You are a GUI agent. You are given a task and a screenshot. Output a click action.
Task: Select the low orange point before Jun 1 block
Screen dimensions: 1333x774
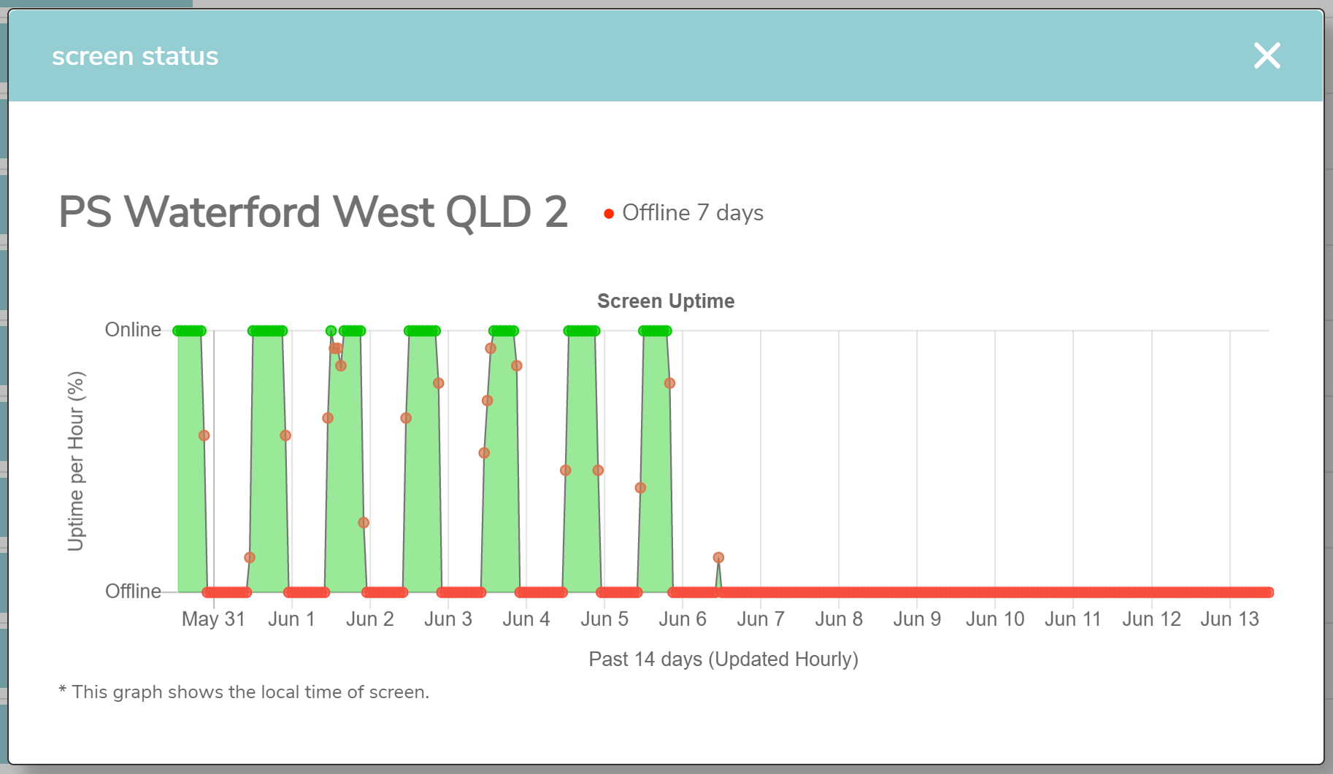tap(250, 557)
